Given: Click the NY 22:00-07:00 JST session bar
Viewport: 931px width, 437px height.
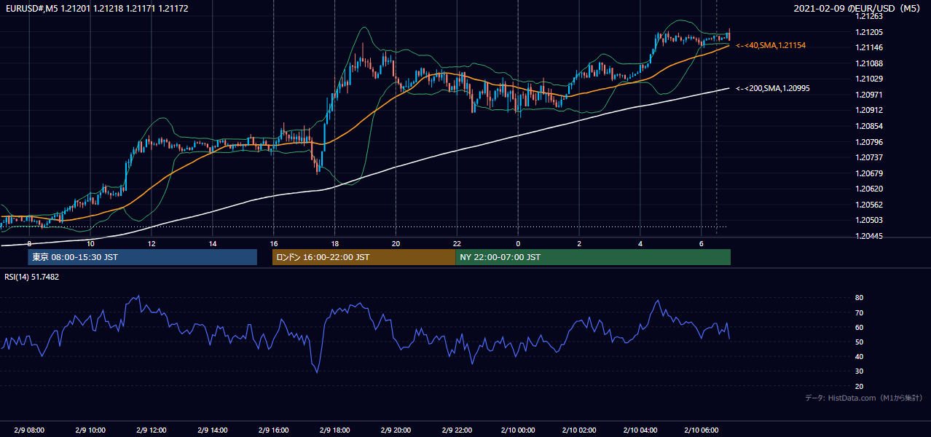Looking at the screenshot, I should (x=593, y=257).
